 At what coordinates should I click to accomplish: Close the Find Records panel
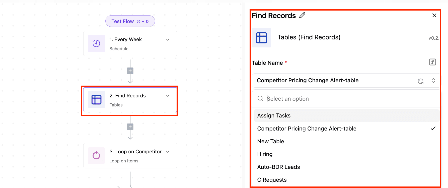(x=434, y=16)
